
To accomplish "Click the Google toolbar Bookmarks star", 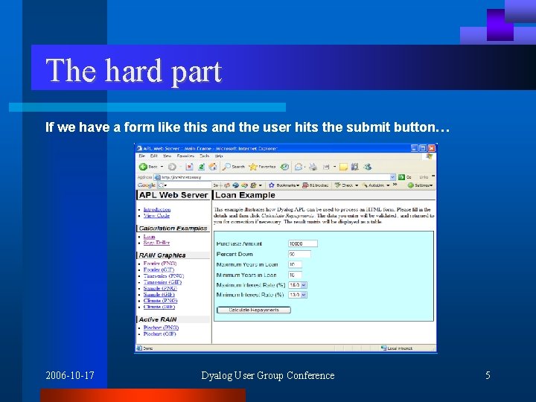I will coord(272,185).
